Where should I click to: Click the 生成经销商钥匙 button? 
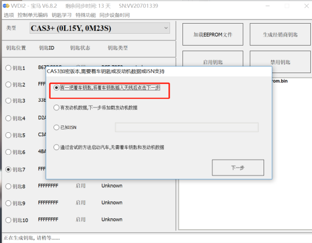[280, 34]
